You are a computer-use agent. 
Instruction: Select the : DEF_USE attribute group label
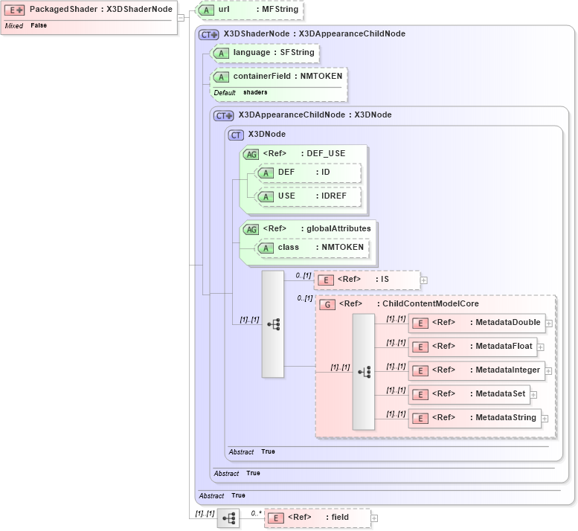click(324, 154)
